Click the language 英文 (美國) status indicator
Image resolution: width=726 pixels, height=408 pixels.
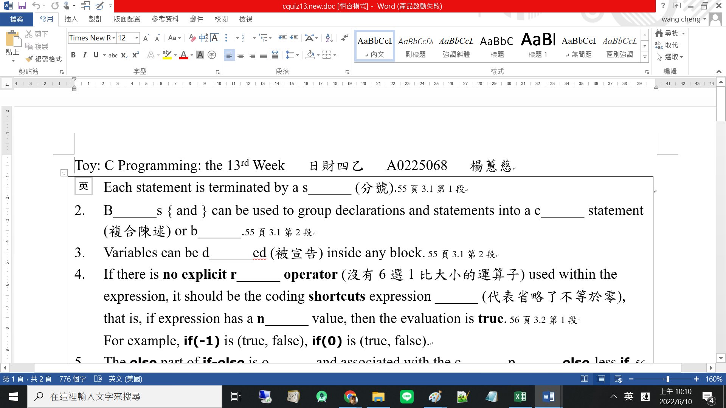126,379
